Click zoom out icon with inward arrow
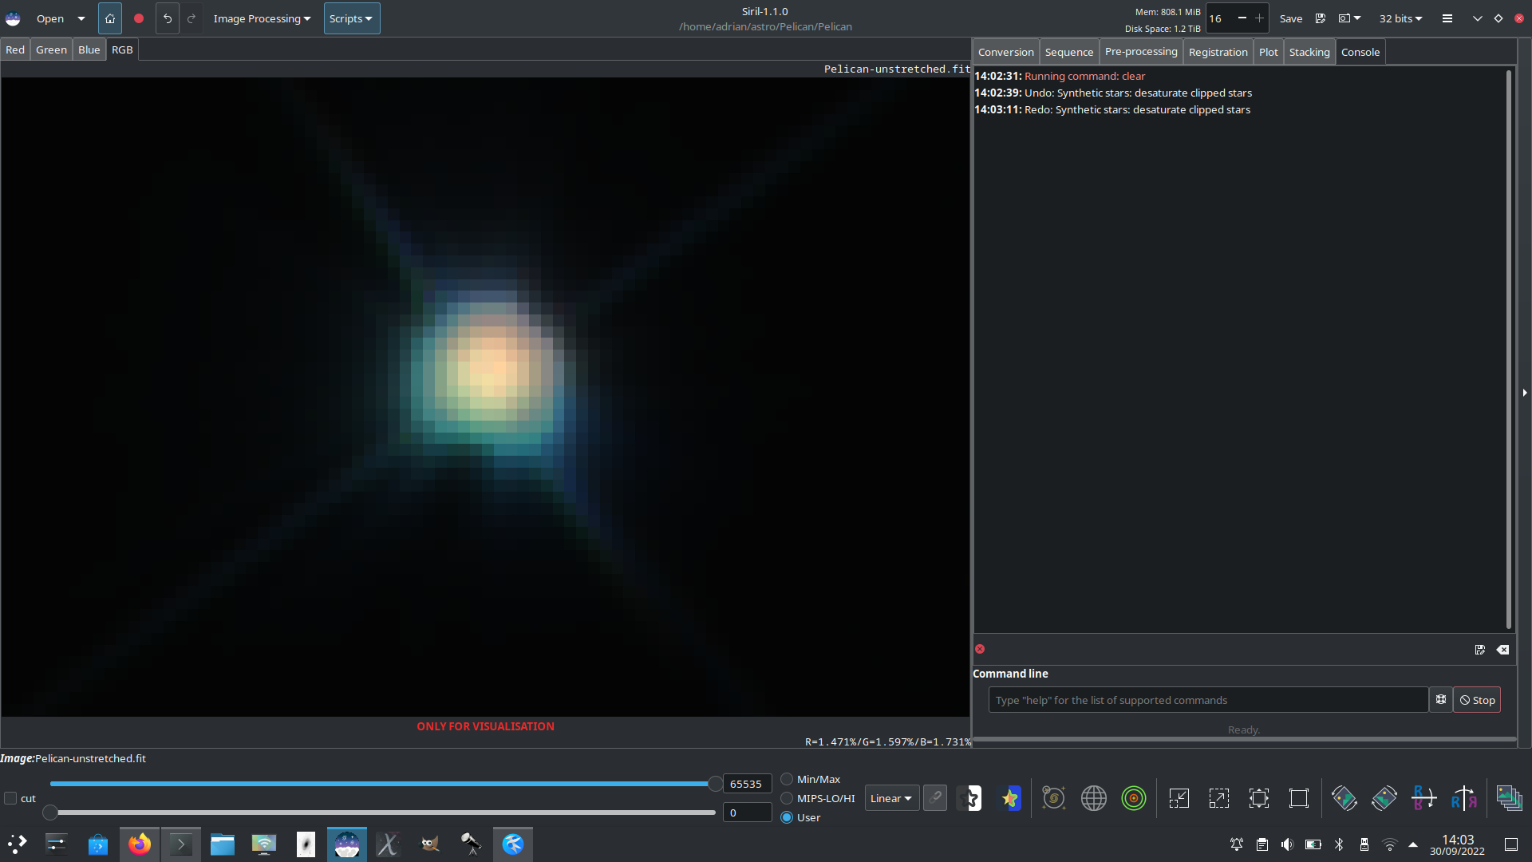This screenshot has width=1532, height=862. tap(1179, 798)
